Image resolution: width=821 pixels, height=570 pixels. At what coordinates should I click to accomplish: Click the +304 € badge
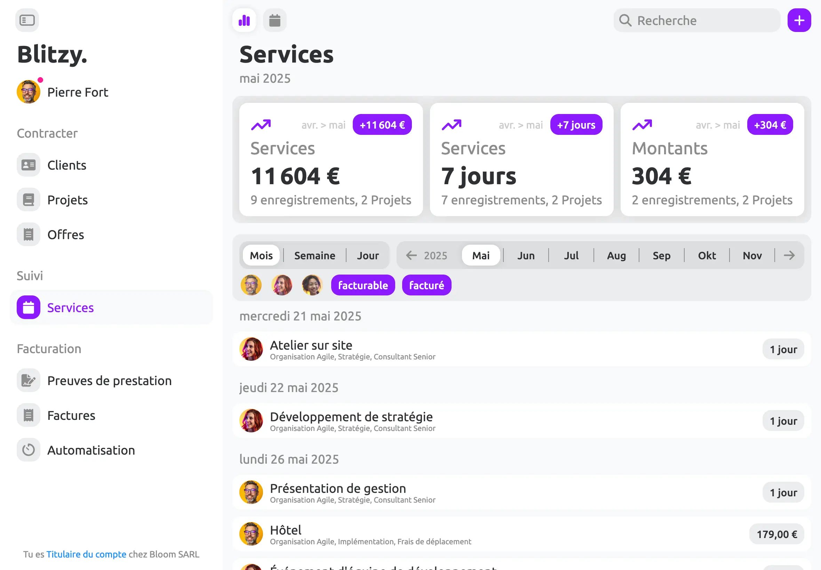point(770,125)
